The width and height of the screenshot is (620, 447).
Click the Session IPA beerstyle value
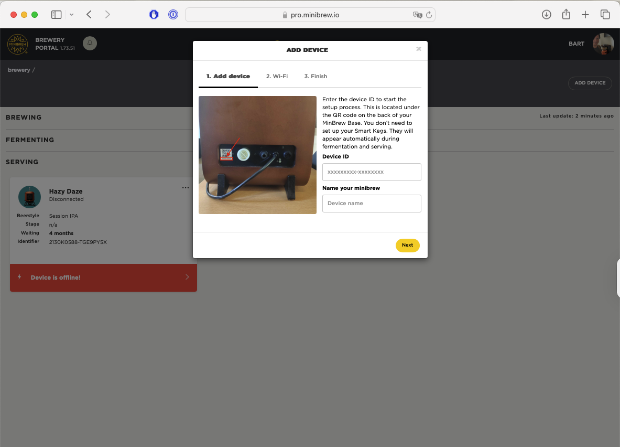pos(63,216)
